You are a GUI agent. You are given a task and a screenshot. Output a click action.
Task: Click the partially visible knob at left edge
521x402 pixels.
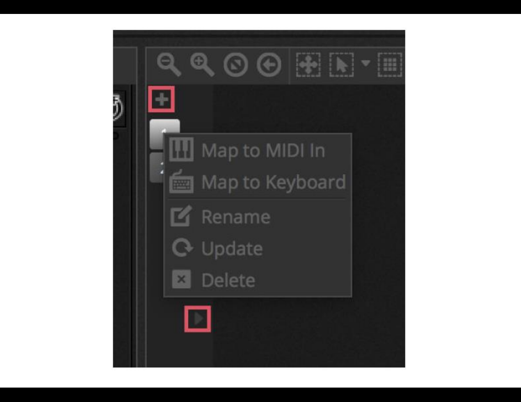(x=118, y=108)
